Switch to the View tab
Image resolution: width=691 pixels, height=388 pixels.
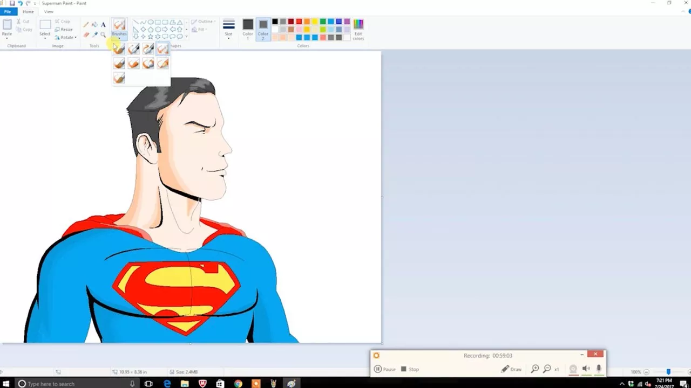[49, 12]
